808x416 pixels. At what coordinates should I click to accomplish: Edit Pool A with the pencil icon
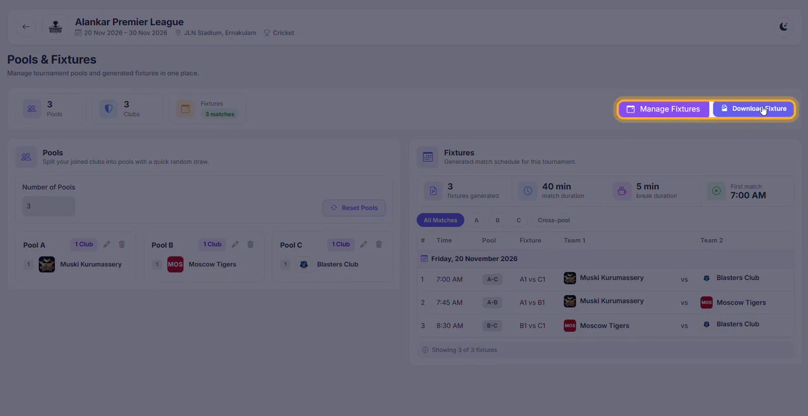(x=107, y=245)
